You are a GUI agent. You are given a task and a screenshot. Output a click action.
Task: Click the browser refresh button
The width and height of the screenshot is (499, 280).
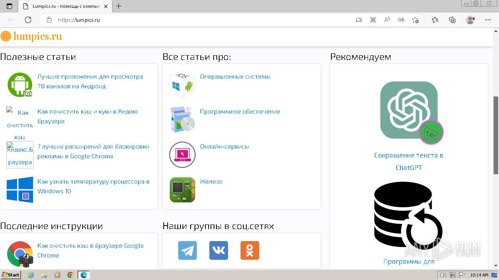point(28,20)
